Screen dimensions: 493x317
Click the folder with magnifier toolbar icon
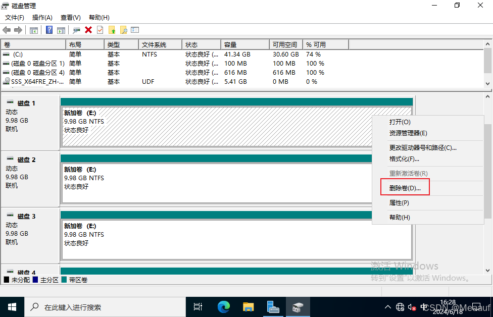tap(124, 30)
